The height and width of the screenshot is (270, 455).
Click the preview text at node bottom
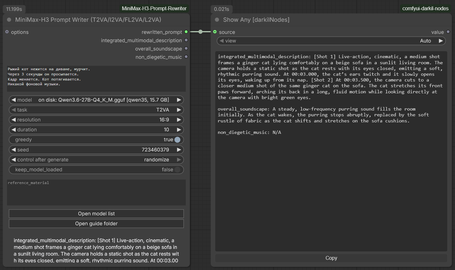(x=96, y=251)
